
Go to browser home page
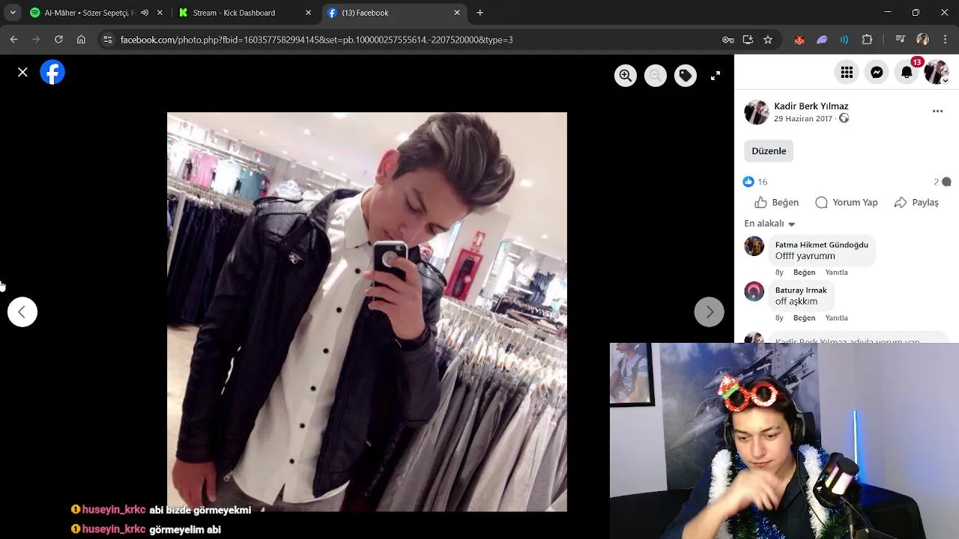(x=81, y=40)
